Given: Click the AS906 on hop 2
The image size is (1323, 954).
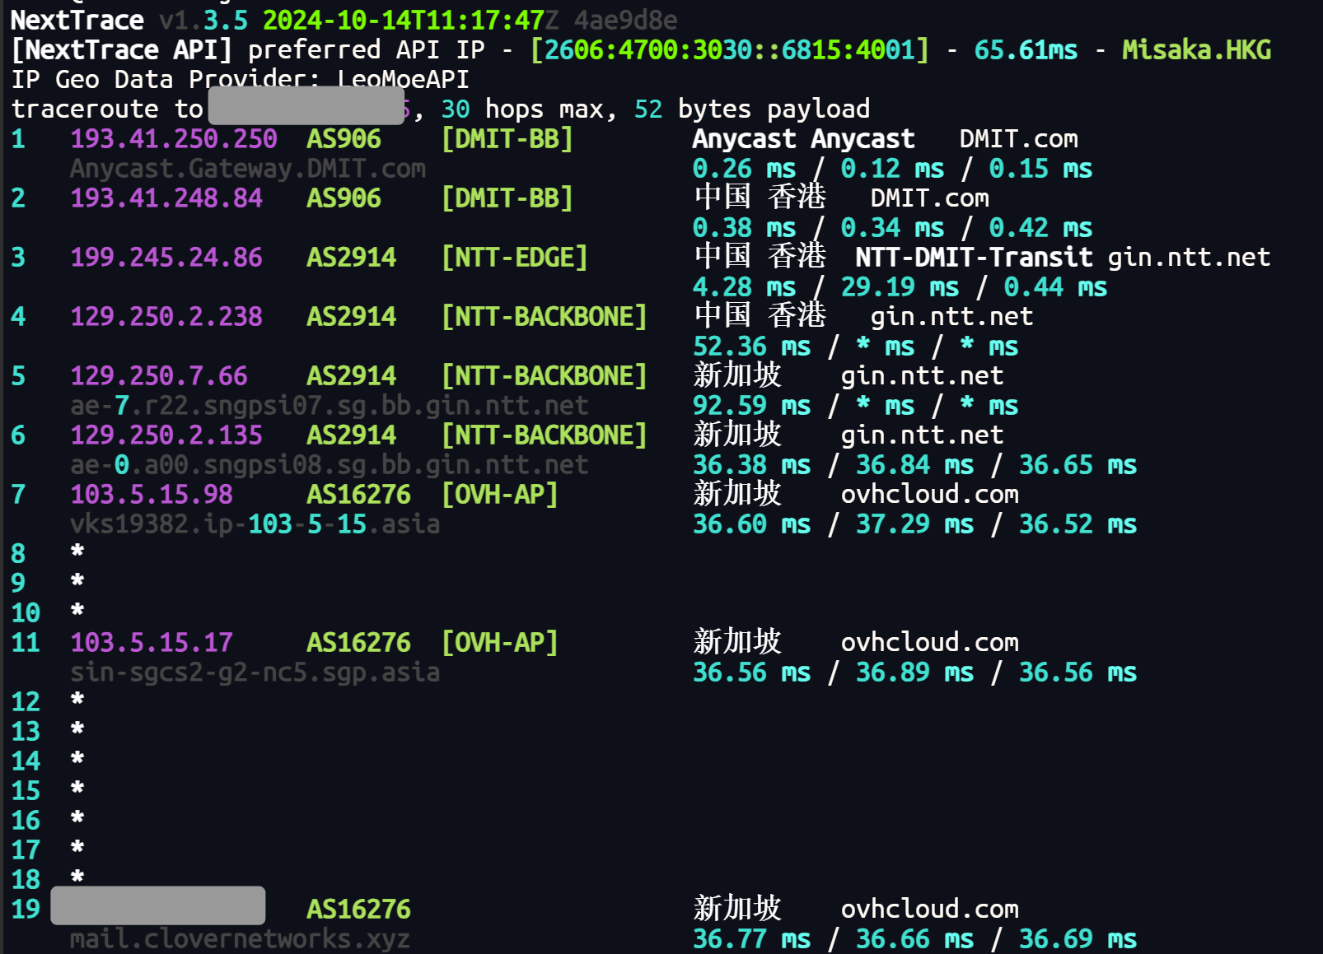Looking at the screenshot, I should click(x=344, y=198).
